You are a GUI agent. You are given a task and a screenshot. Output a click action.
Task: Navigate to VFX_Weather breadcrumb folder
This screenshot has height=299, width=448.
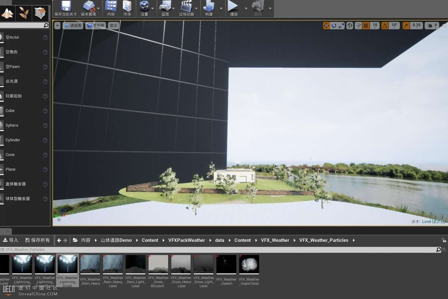(275, 240)
